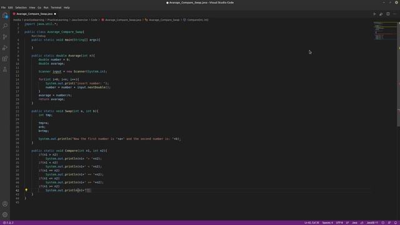Click the line and column indicator in status bar
The image size is (400, 225).
[312, 222]
